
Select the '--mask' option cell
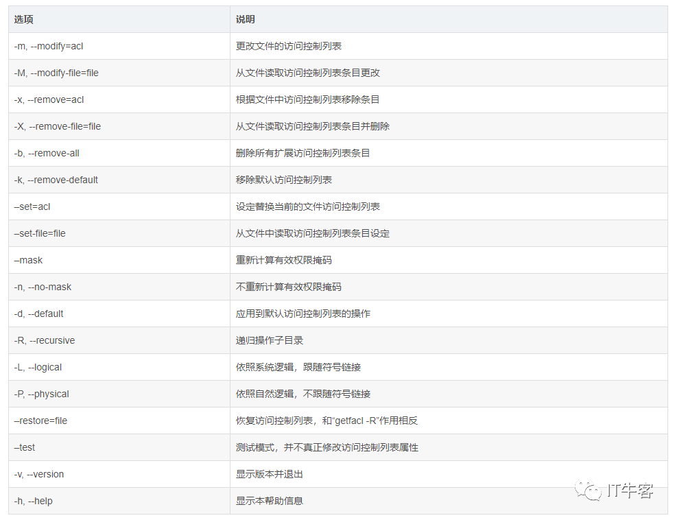119,260
